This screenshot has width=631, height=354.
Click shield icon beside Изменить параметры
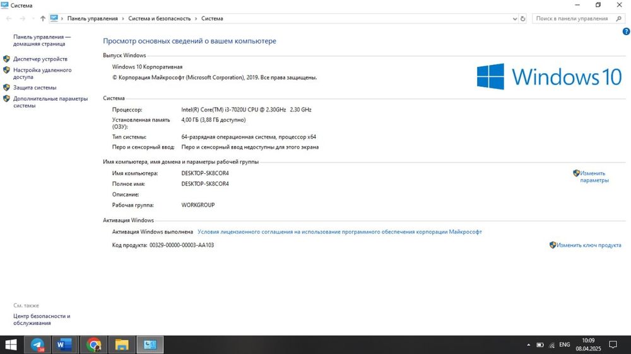pyautogui.click(x=576, y=173)
